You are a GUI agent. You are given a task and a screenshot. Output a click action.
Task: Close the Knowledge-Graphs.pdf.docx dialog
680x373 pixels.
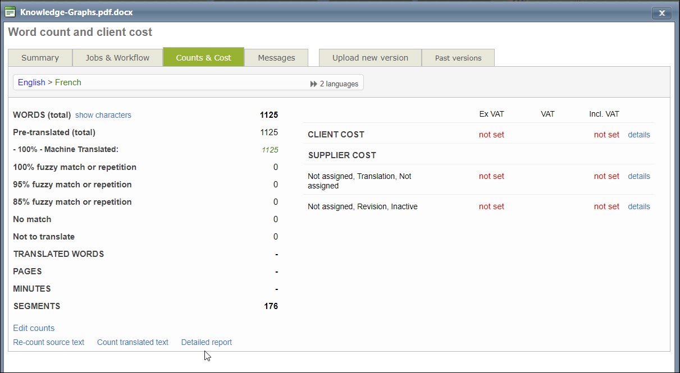tap(661, 13)
